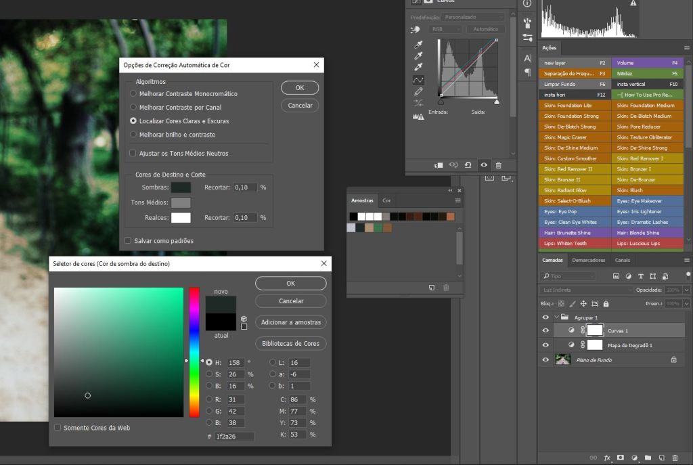Image resolution: width=693 pixels, height=465 pixels.
Task: Click Adicionar a amostras button
Action: (x=290, y=322)
